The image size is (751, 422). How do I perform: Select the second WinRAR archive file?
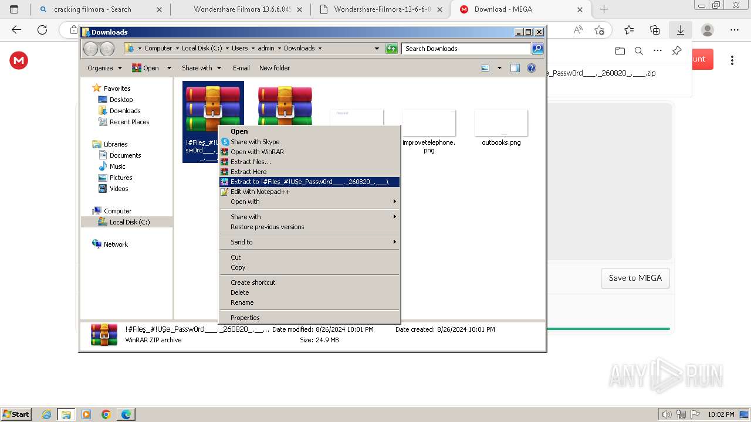tap(285, 105)
